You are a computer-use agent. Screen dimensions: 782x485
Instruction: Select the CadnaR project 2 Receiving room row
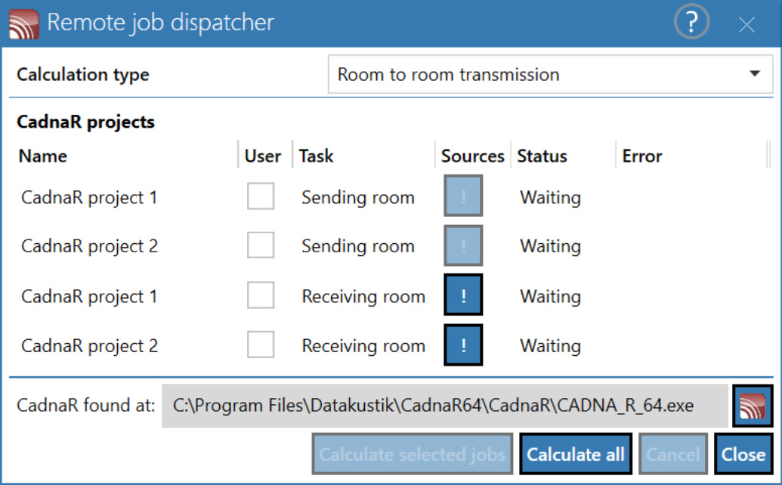click(388, 345)
